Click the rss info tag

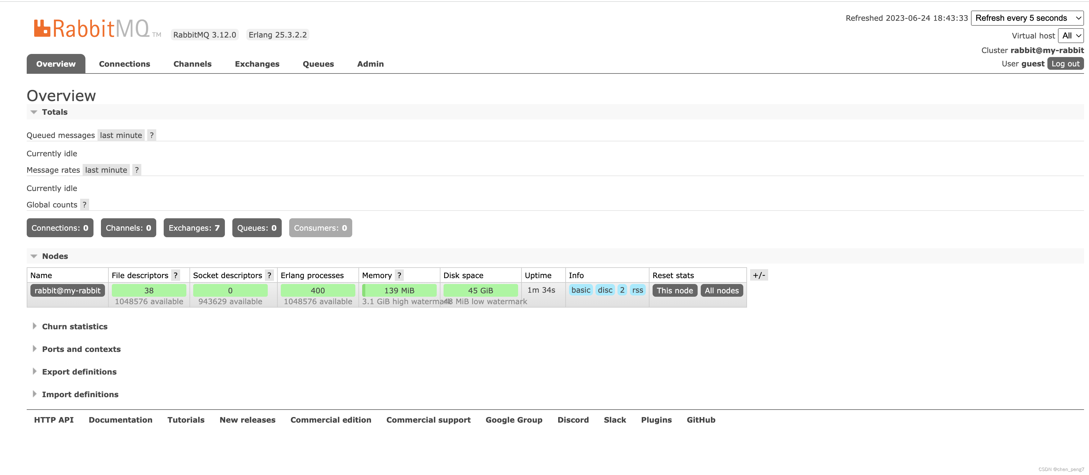[637, 290]
